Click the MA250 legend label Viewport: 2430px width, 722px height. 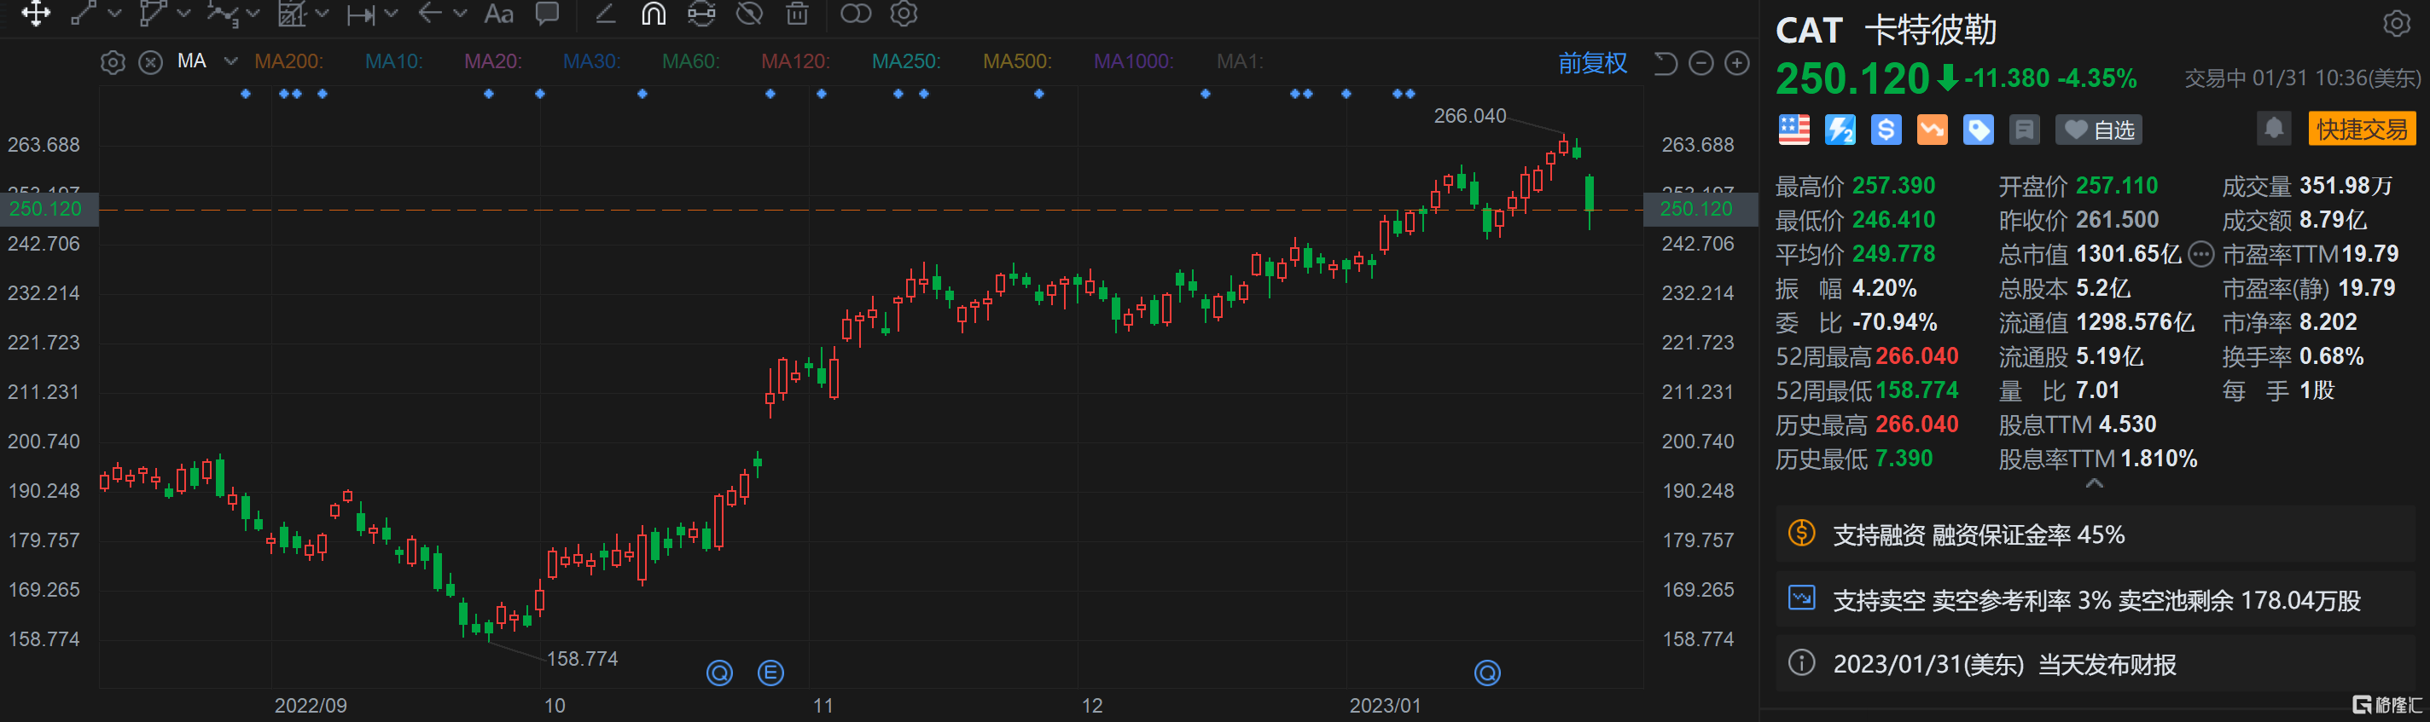[x=905, y=61]
